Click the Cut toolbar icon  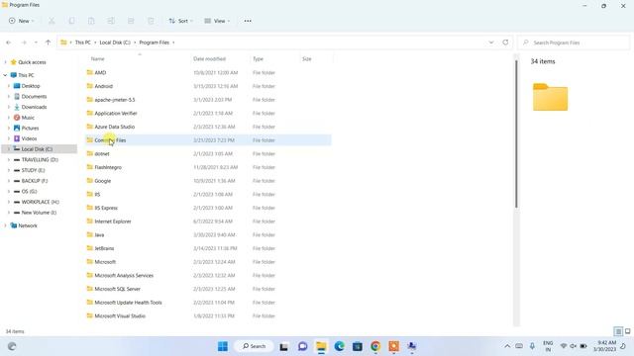tap(52, 21)
